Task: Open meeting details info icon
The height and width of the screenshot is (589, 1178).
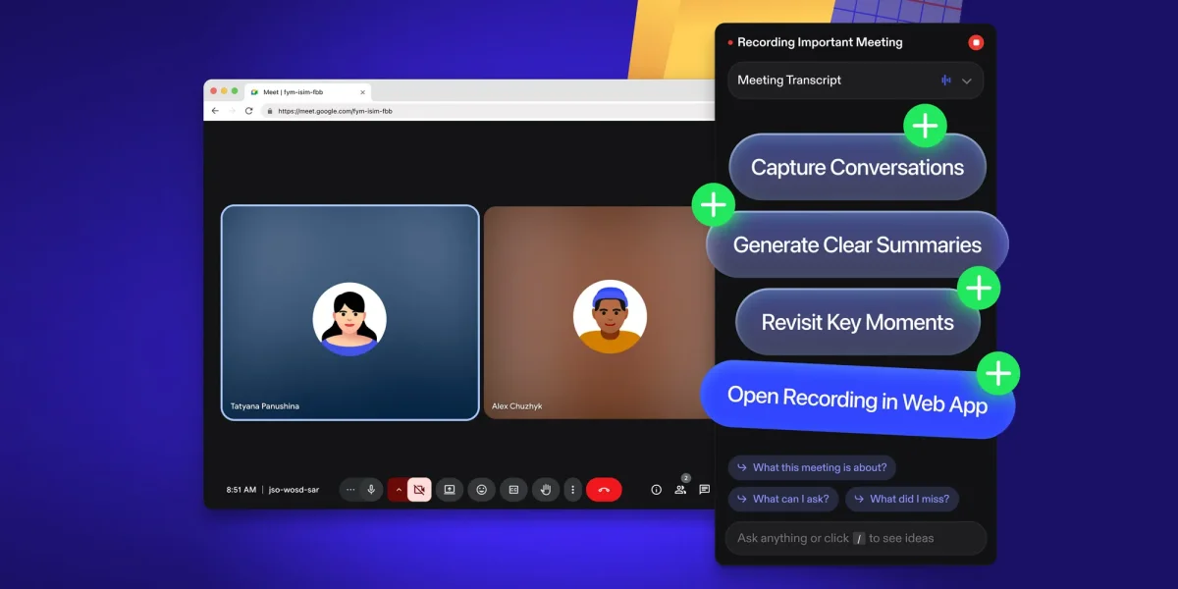Action: click(656, 489)
